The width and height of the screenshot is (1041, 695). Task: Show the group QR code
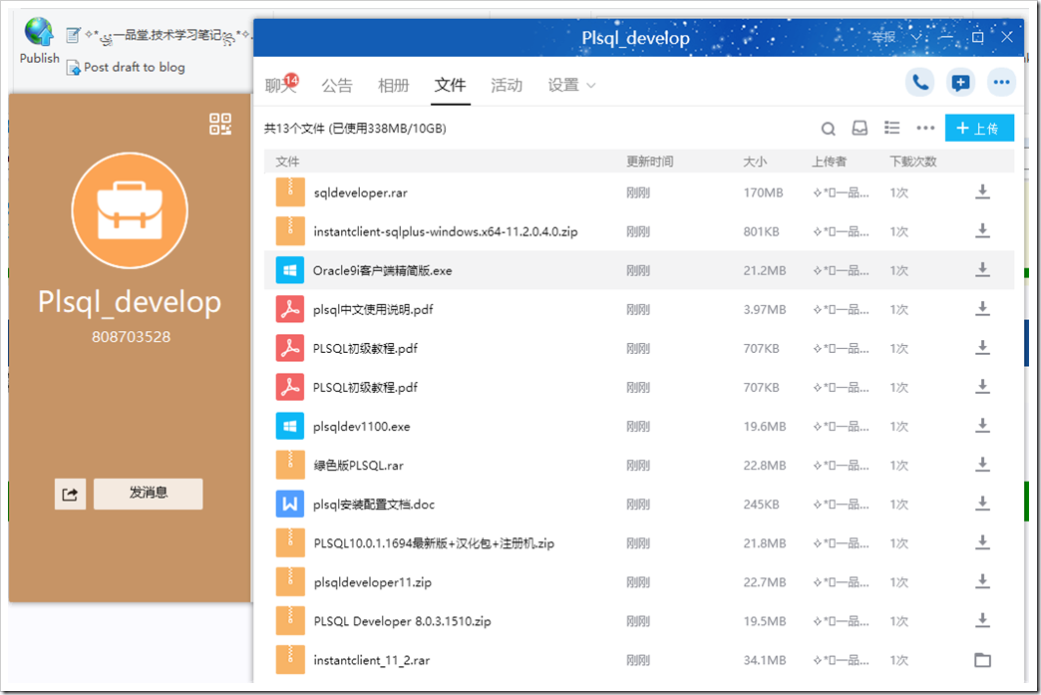(x=220, y=124)
